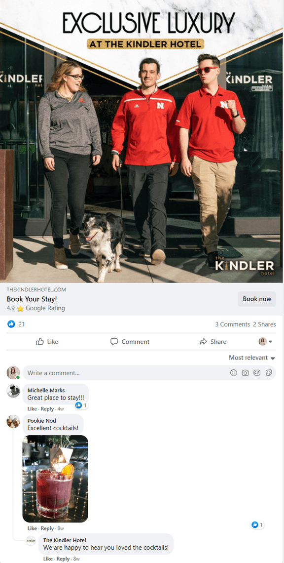Like the post with thumbs-up button
The width and height of the screenshot is (284, 563).
[x=47, y=341]
